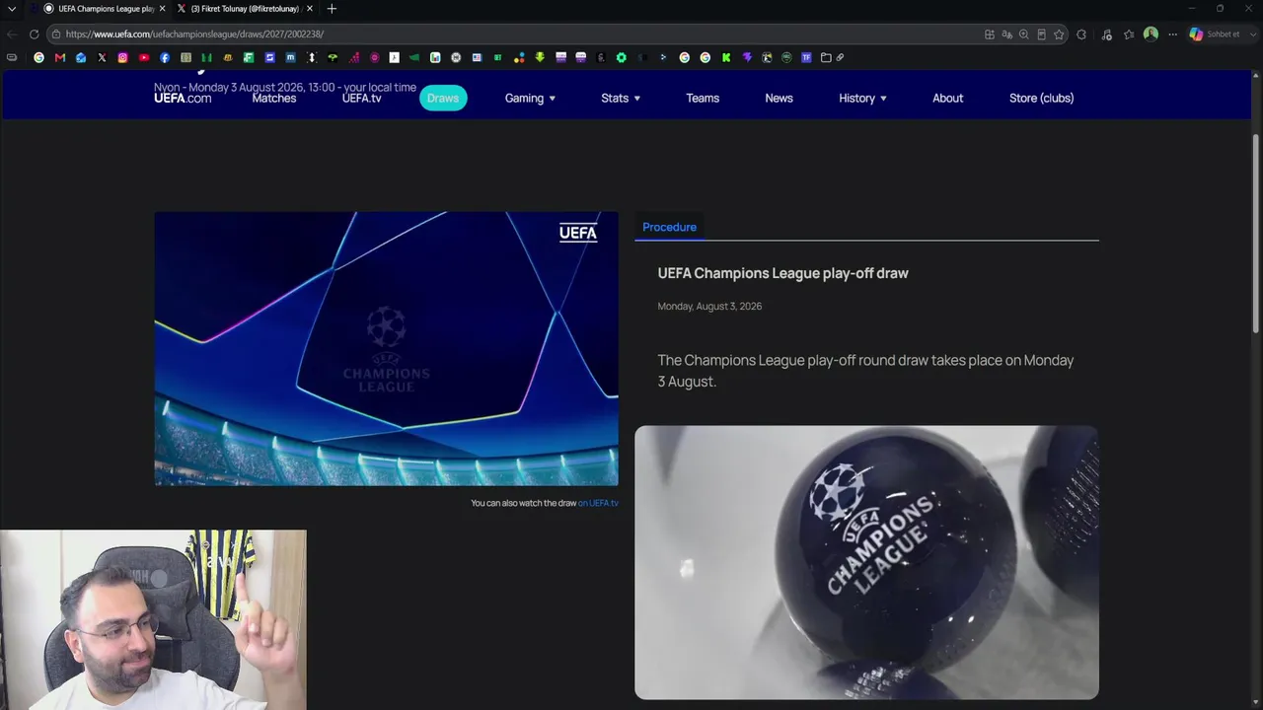
Task: Open the purple lightning bolt bookmark
Action: click(x=747, y=57)
